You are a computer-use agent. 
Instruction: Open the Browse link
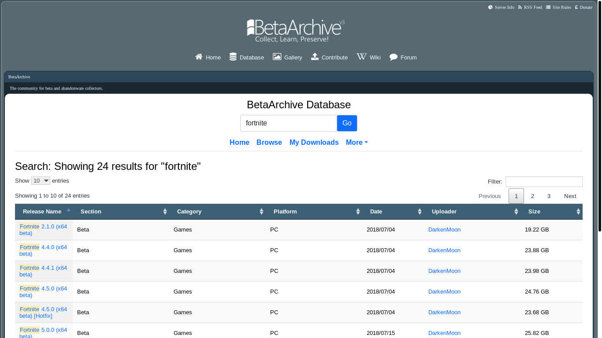[x=269, y=142]
